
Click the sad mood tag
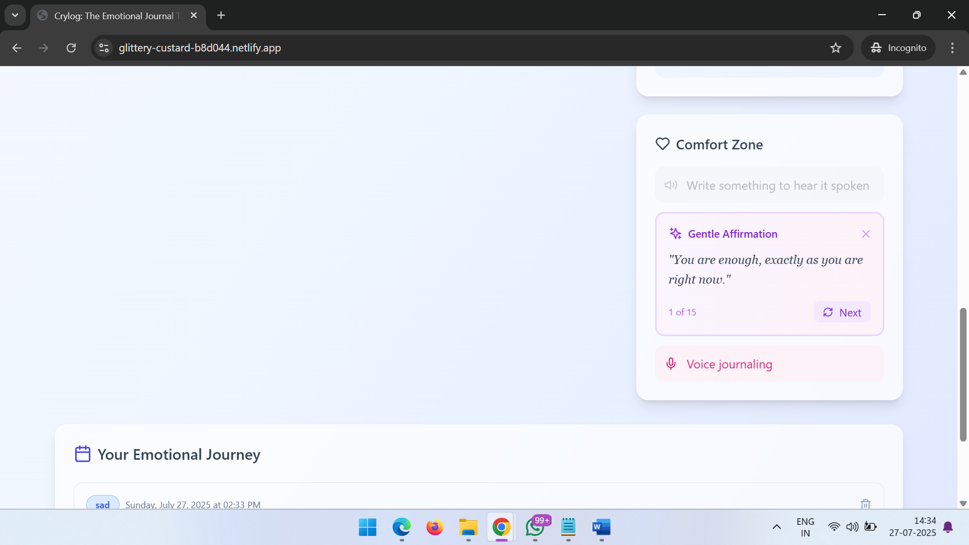[x=102, y=504]
